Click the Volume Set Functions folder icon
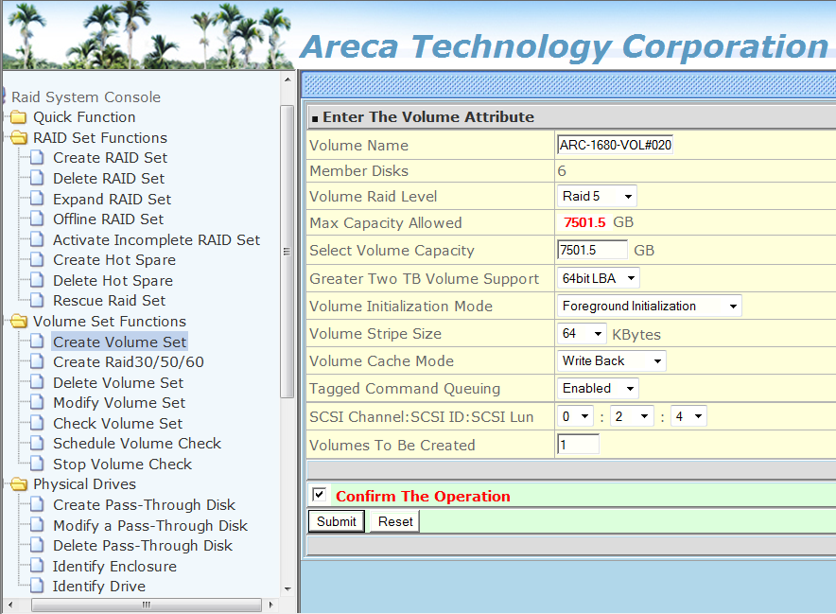The height and width of the screenshot is (614, 836). 18,322
